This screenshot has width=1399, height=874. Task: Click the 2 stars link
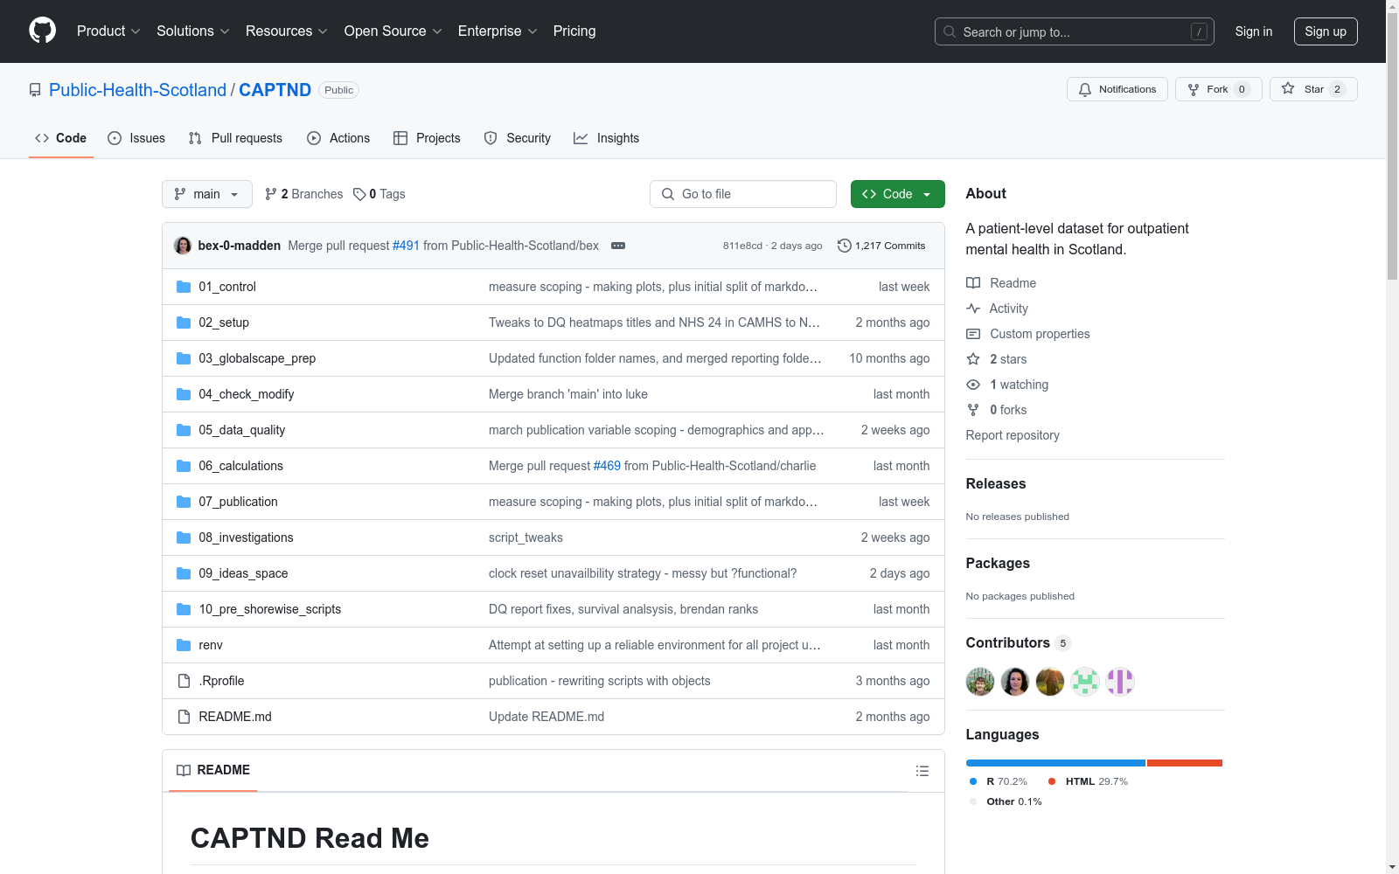click(1008, 359)
